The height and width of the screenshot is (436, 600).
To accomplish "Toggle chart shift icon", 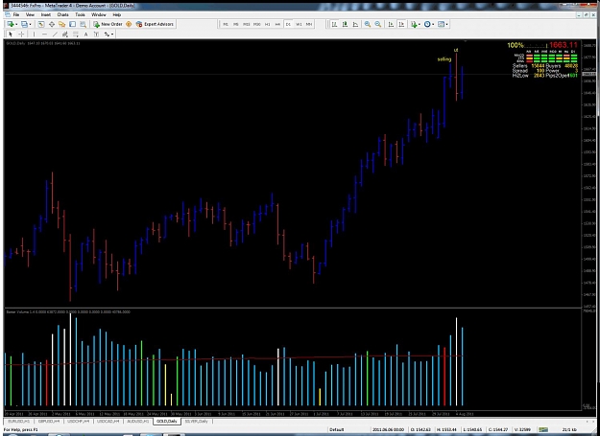I will coord(401,24).
